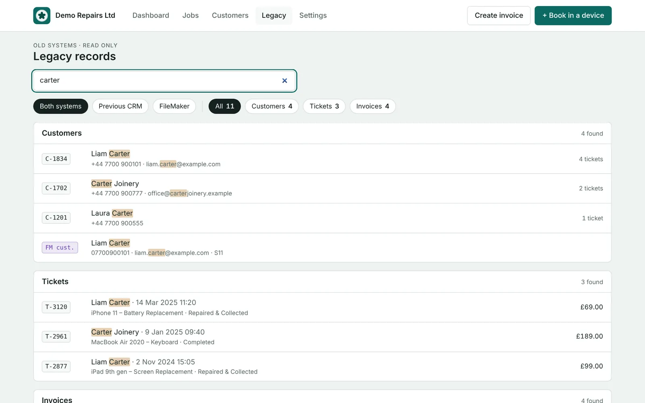Image resolution: width=645 pixels, height=403 pixels.
Task: Open ticket T-2961 badge
Action: (56, 337)
